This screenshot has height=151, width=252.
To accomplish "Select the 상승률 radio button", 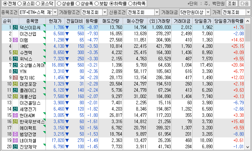I will [59, 3].
